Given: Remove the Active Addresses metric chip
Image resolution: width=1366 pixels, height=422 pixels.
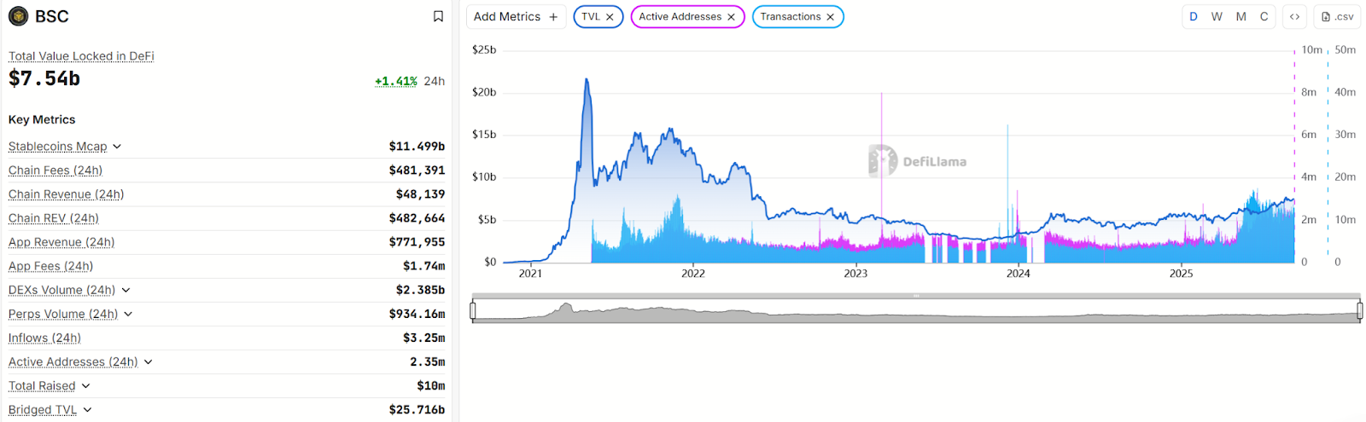Looking at the screenshot, I should pyautogui.click(x=731, y=17).
